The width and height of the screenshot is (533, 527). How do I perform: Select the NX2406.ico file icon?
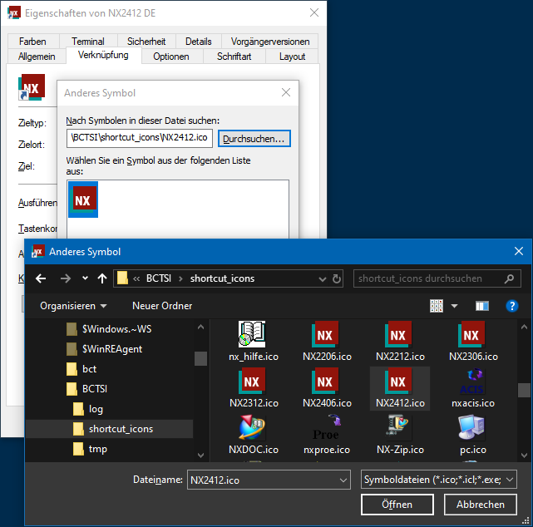click(325, 381)
